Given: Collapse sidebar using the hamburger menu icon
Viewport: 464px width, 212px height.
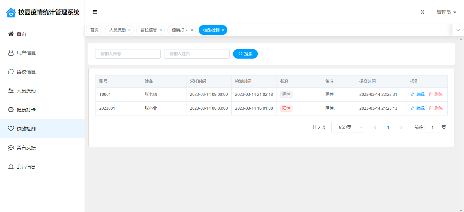Looking at the screenshot, I should 95,12.
